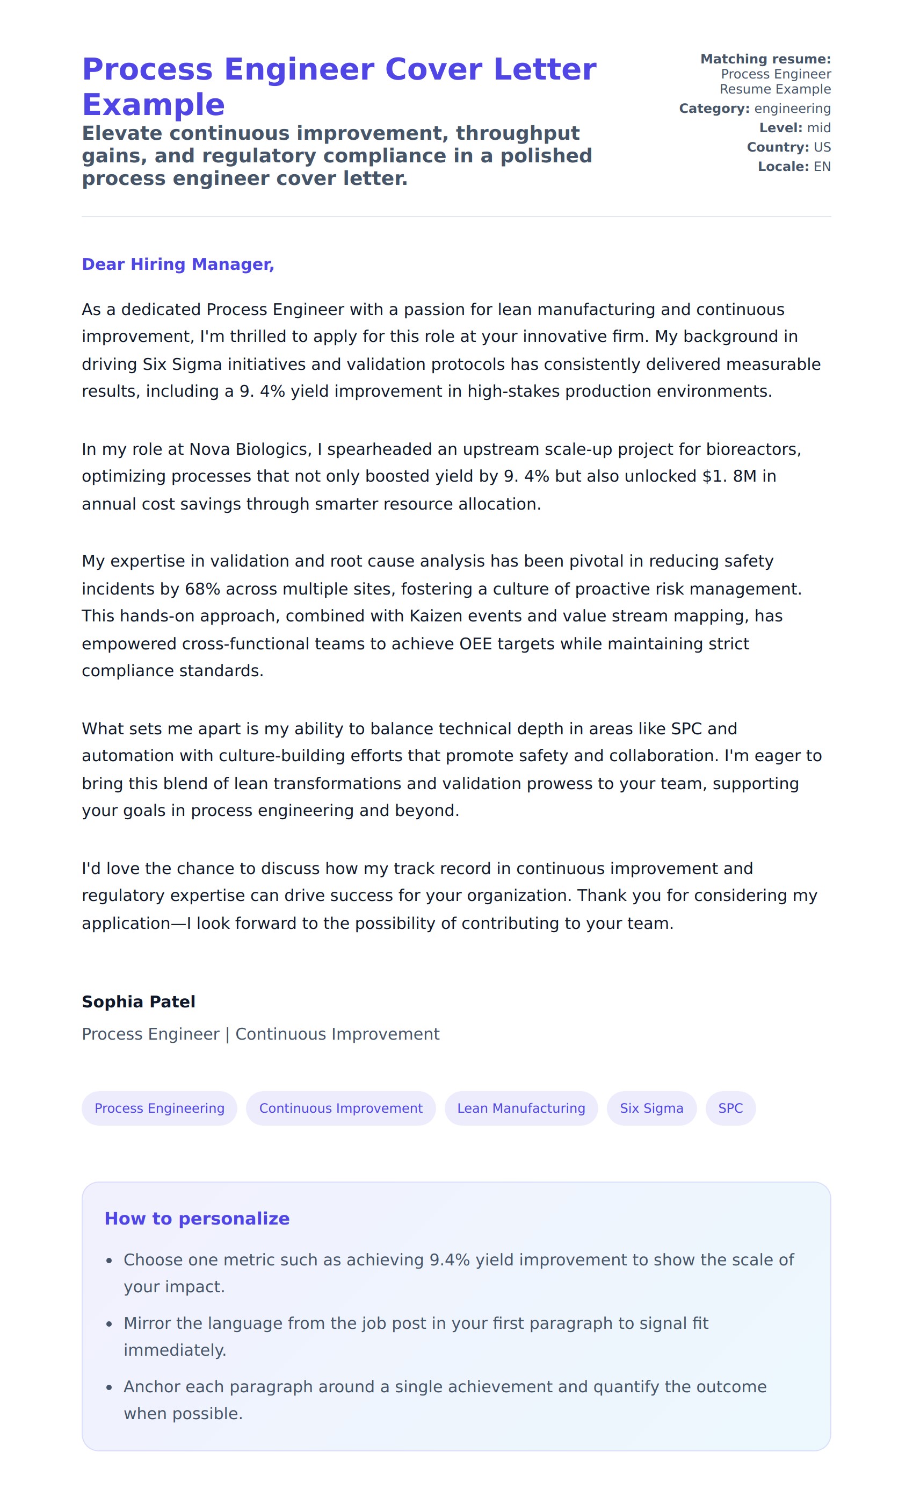The height and width of the screenshot is (1503, 913).
Task: Click the tip about anchoring each paragraph
Action: (444, 1400)
